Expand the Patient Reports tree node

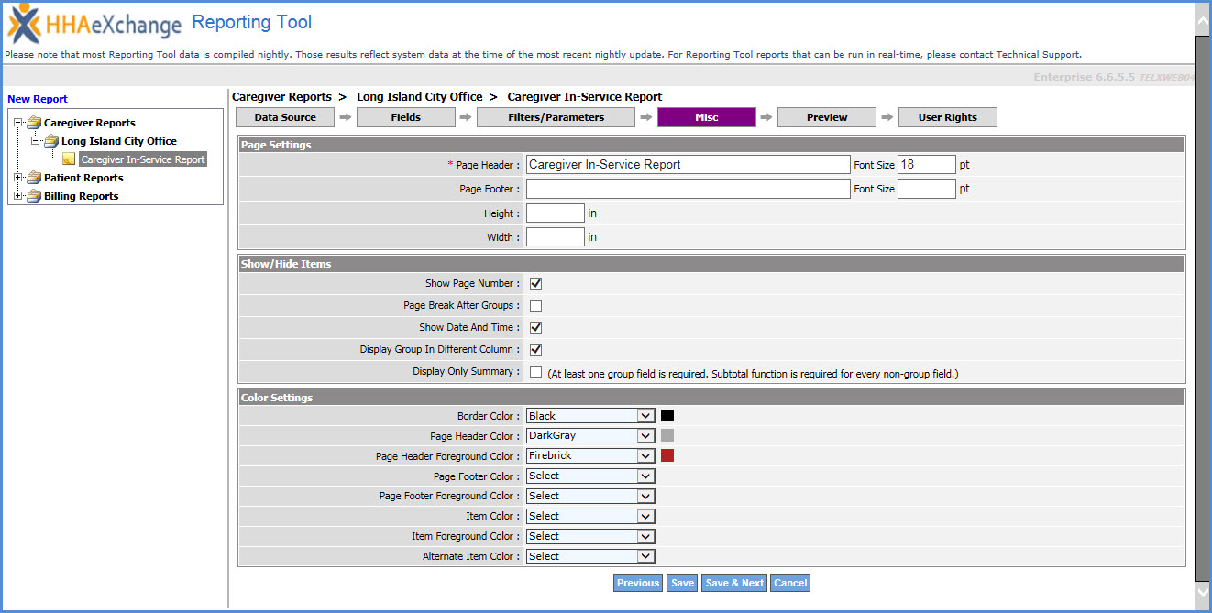pyautogui.click(x=18, y=178)
